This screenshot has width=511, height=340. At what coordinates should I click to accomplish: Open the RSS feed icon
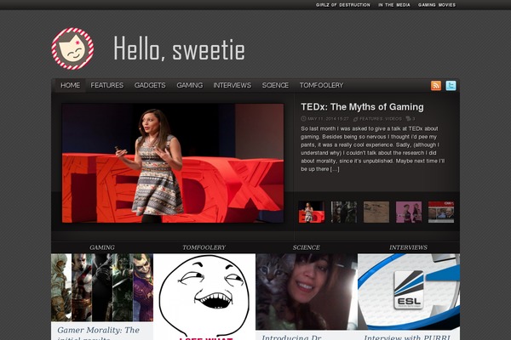tap(436, 86)
